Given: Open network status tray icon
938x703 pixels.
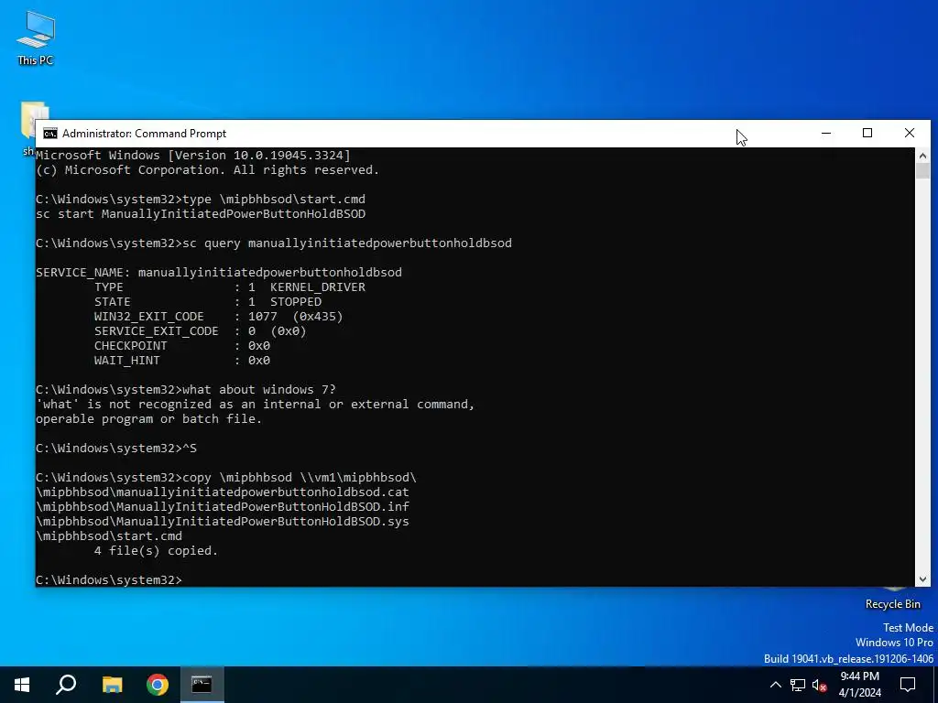Looking at the screenshot, I should 798,685.
